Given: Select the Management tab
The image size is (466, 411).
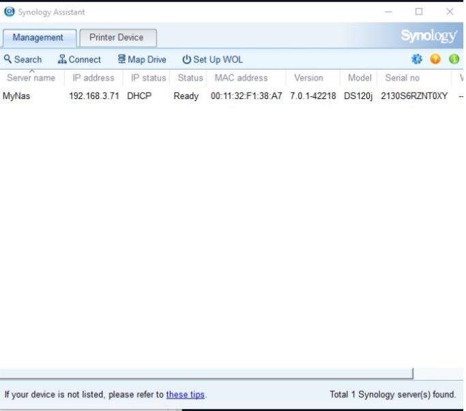Looking at the screenshot, I should click(38, 38).
